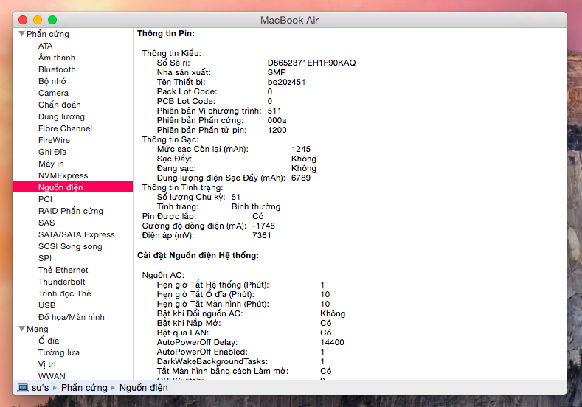Image resolution: width=582 pixels, height=407 pixels.
Task: Click the Bật qua LAN label
Action: 183,333
